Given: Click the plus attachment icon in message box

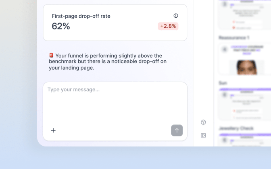Looking at the screenshot, I should (53, 130).
